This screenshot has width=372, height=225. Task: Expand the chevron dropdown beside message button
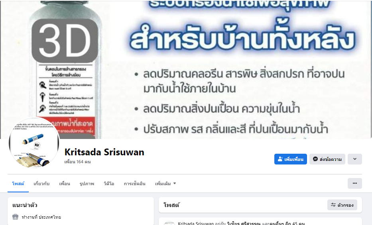click(x=355, y=159)
